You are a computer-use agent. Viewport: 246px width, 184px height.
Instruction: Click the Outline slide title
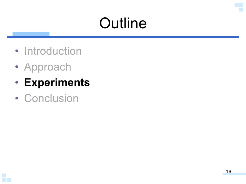pos(123,23)
